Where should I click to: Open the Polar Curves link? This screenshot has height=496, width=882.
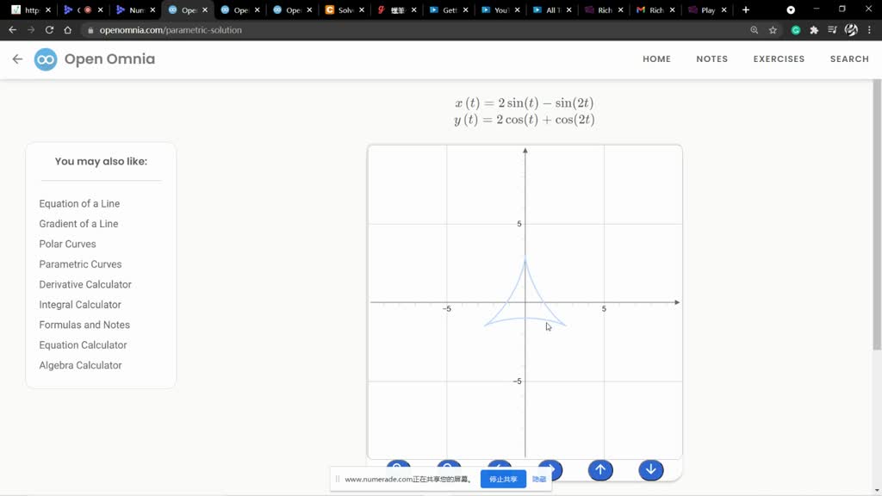click(67, 244)
